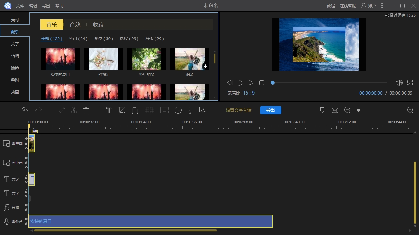
Task: Toggle visibility of the empty 画中画 track
Action: [26, 167]
